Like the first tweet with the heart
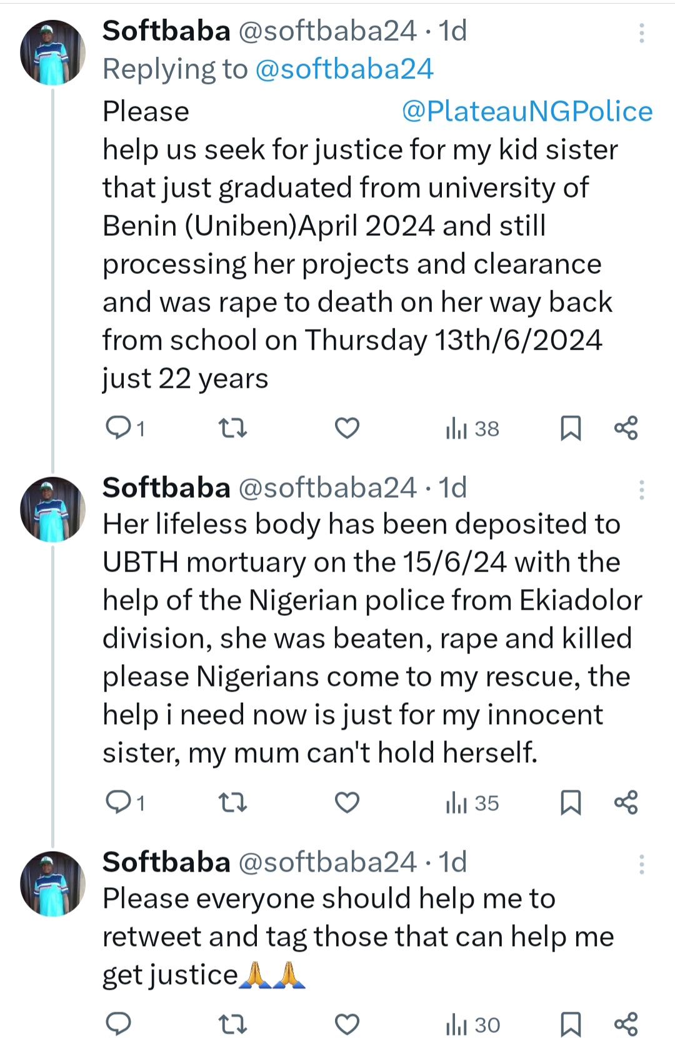This screenshot has width=675, height=1038. (347, 428)
